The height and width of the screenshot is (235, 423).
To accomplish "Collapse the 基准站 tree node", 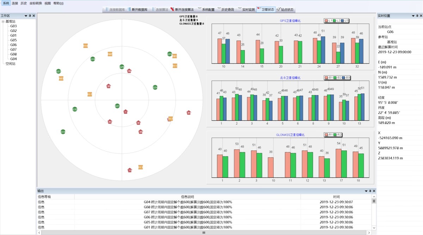I will (3, 21).
